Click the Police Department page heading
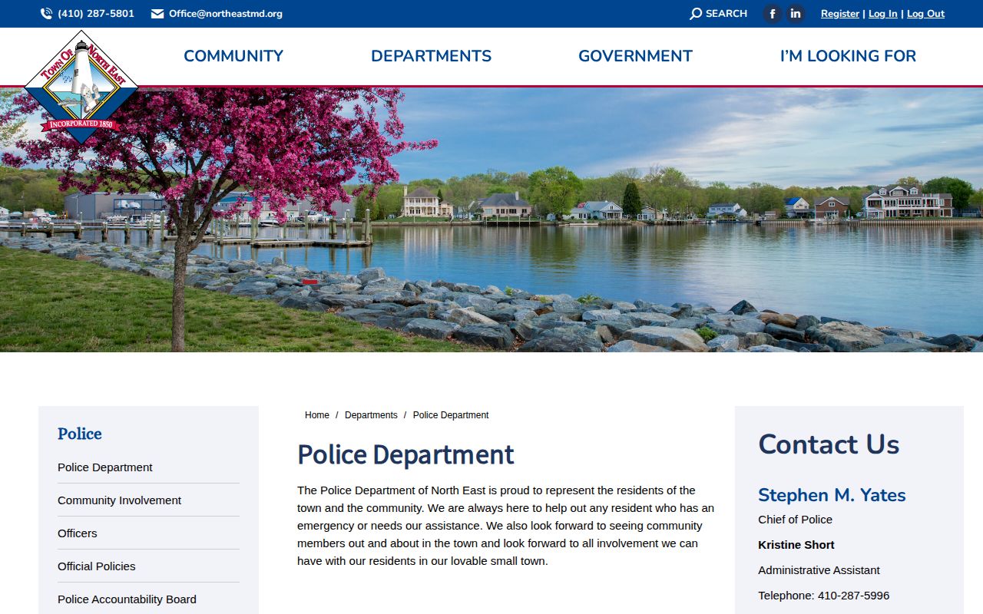Image resolution: width=983 pixels, height=614 pixels. (x=405, y=454)
